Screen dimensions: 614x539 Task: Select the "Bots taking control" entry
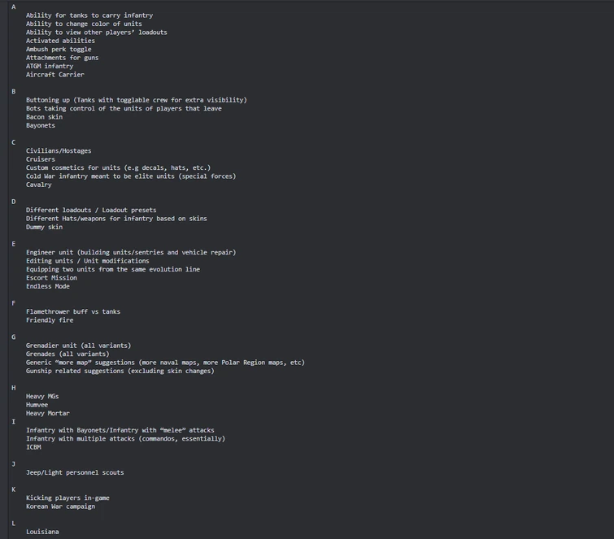click(x=124, y=108)
